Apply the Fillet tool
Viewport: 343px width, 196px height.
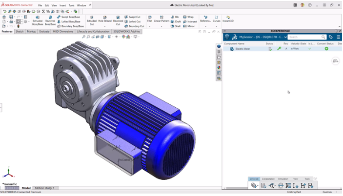(x=150, y=19)
